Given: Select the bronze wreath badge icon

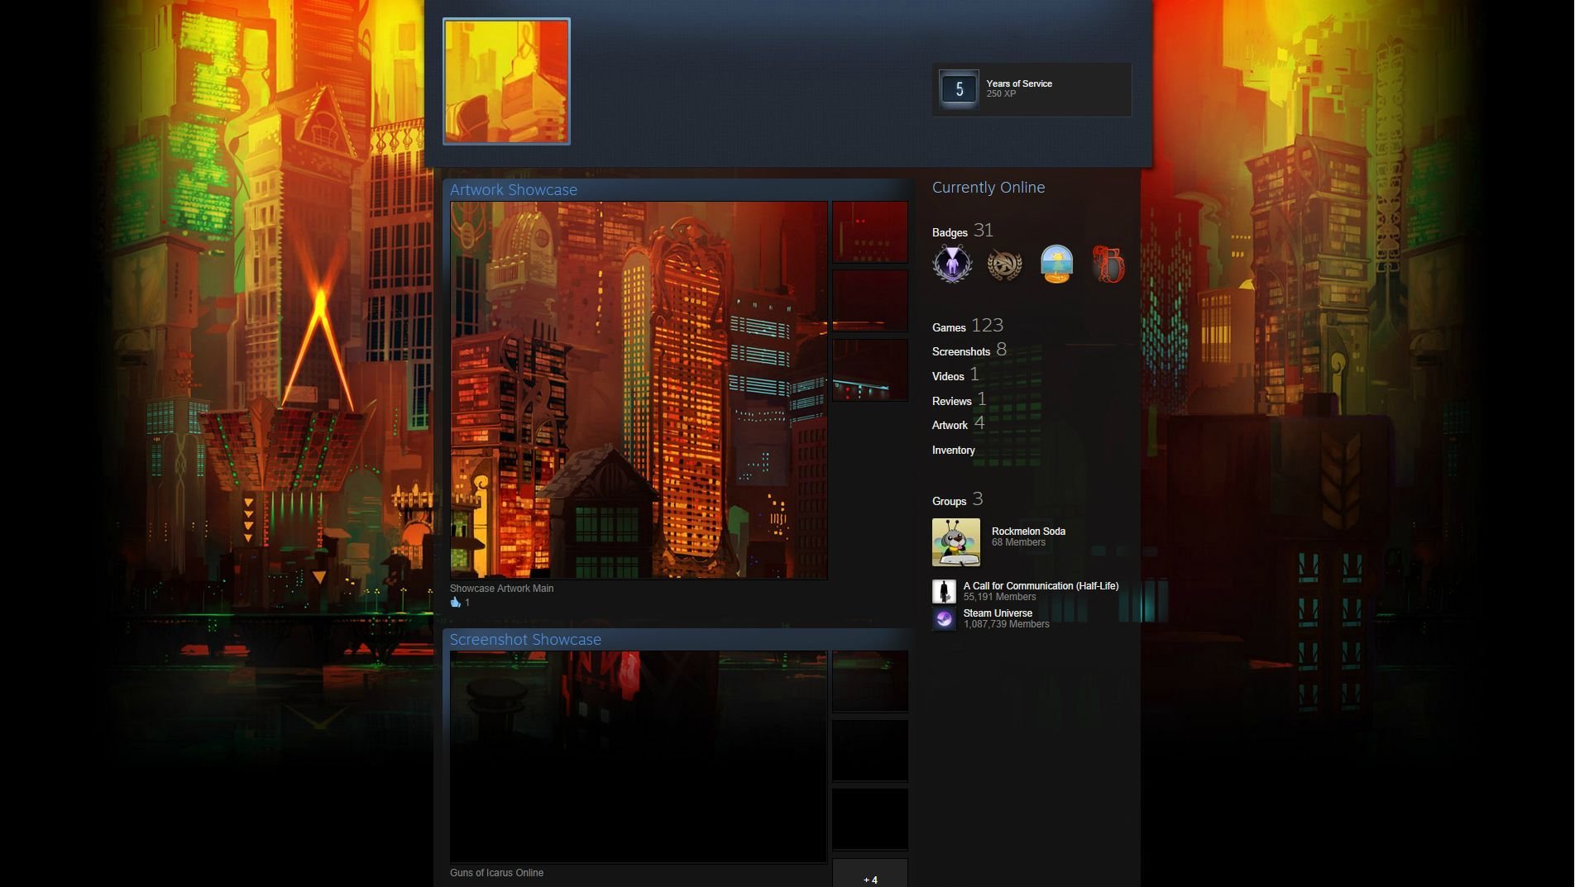Looking at the screenshot, I should coord(1004,265).
